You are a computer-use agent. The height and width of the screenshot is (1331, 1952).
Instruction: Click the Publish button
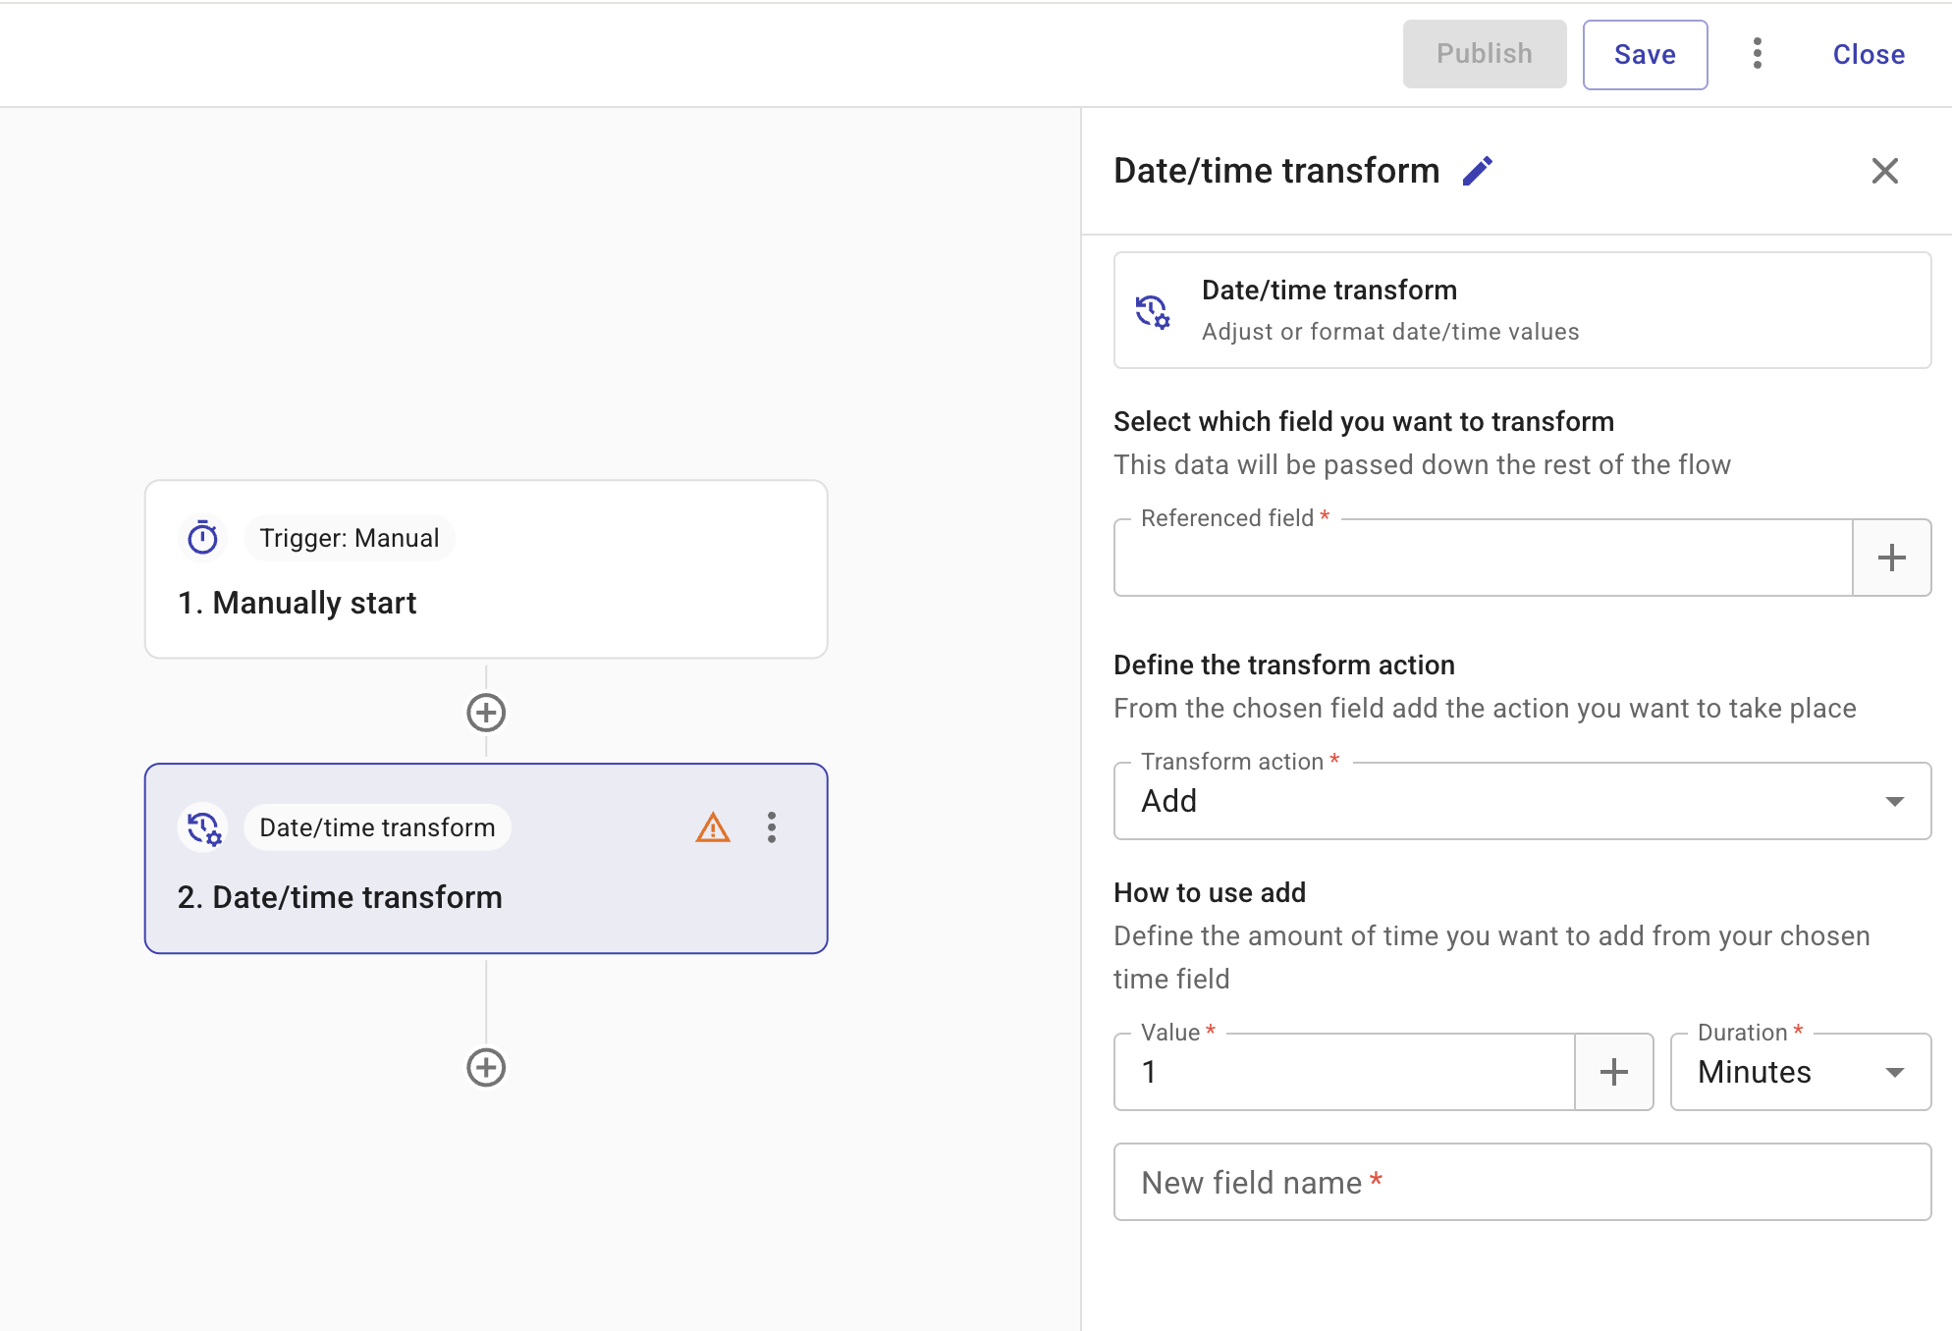point(1484,54)
